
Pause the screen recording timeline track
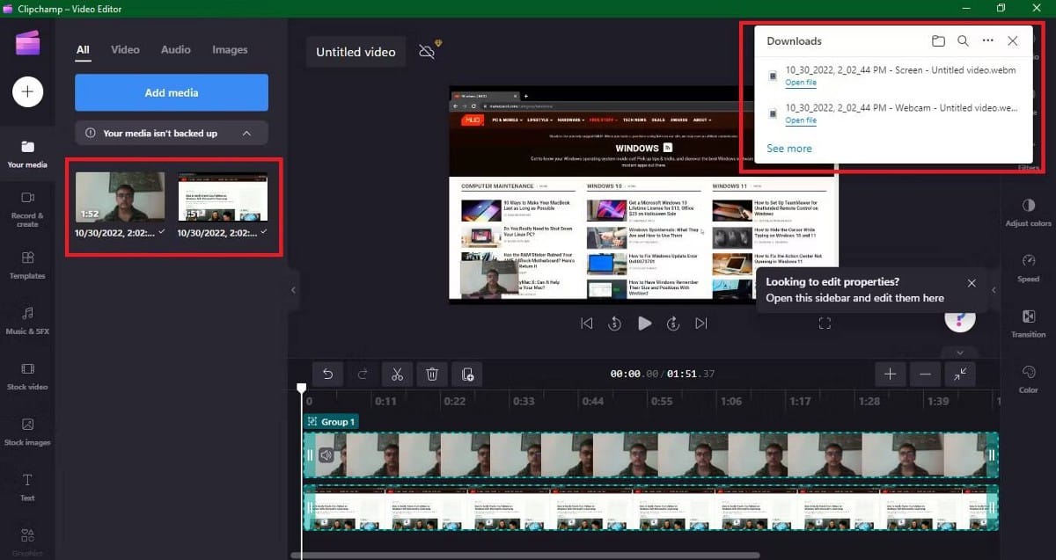pos(309,508)
